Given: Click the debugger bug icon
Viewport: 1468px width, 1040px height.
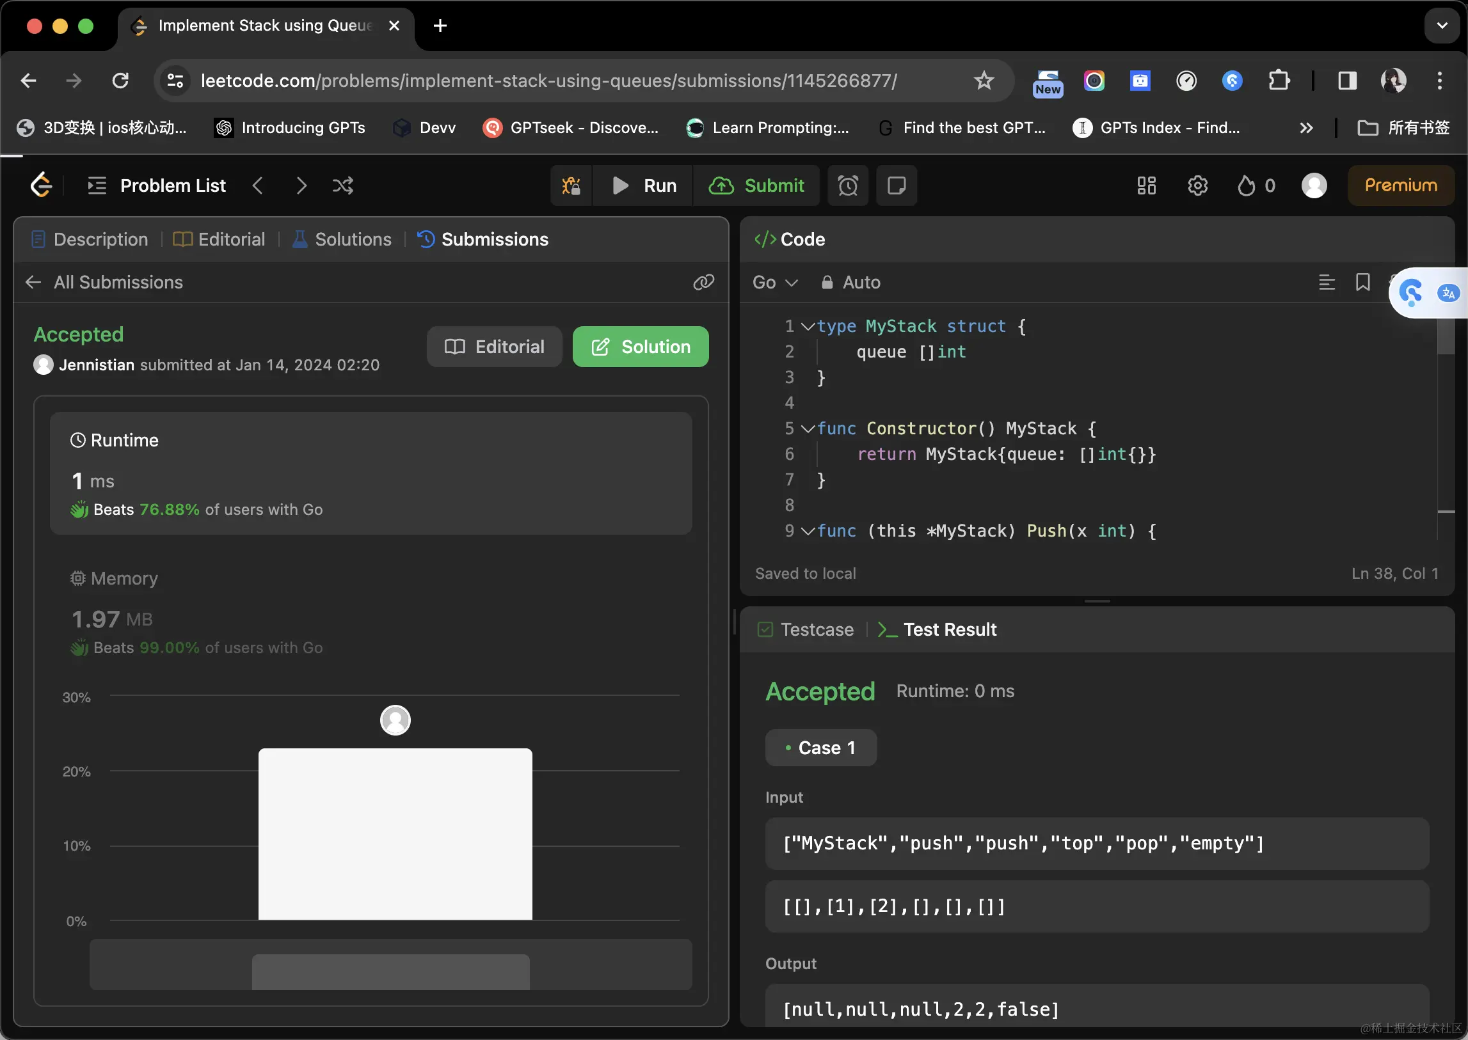Looking at the screenshot, I should point(571,185).
